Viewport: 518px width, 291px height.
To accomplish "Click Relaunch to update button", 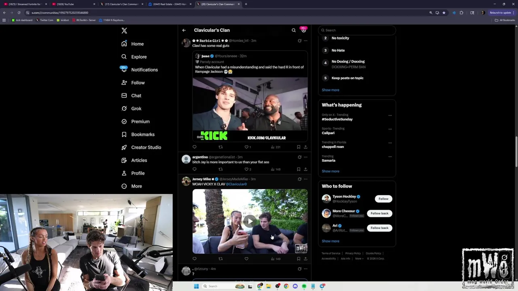I will point(502,13).
